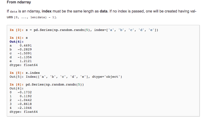Screen dimensions: 203x119
Task: Click the value -0.1732 for row 0
Action: pos(24,92)
